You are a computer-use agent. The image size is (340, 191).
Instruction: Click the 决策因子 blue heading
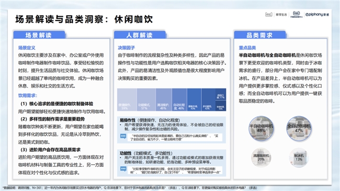tap(127, 48)
